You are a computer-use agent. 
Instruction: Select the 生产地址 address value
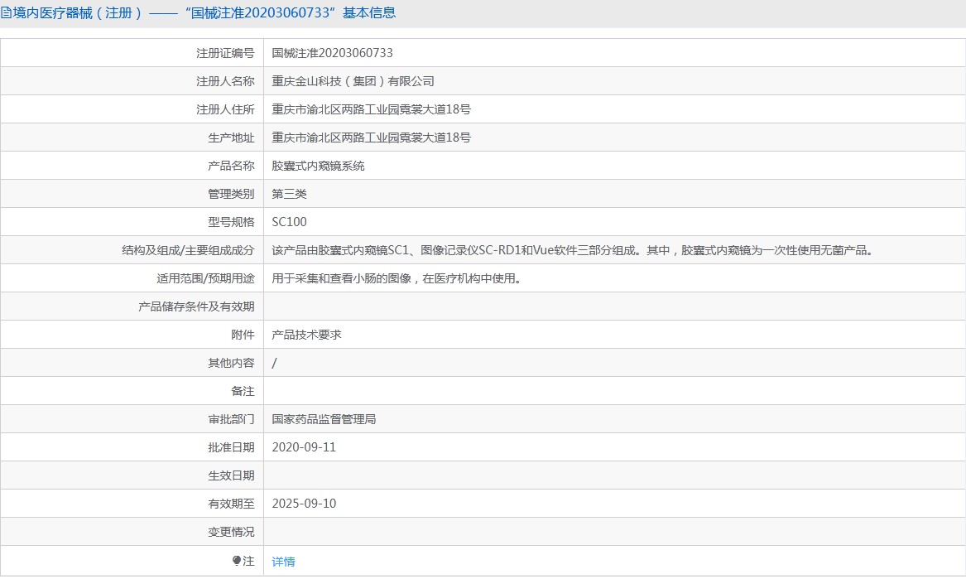[371, 138]
